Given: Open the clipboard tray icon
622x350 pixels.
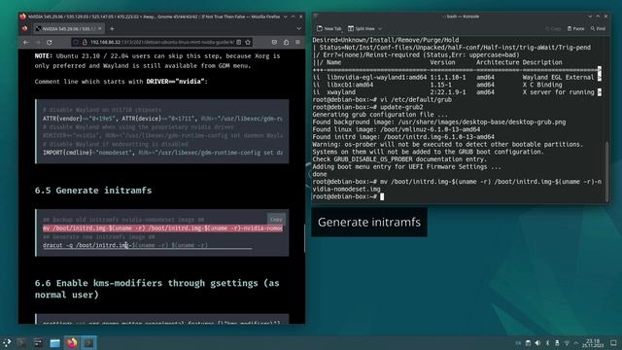Looking at the screenshot, I should [528, 343].
